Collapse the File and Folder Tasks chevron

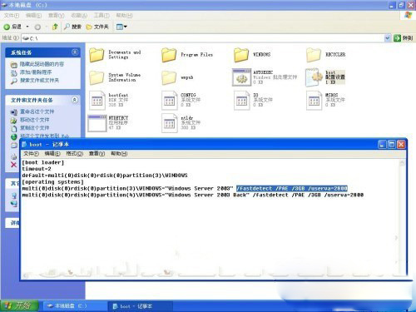75,100
